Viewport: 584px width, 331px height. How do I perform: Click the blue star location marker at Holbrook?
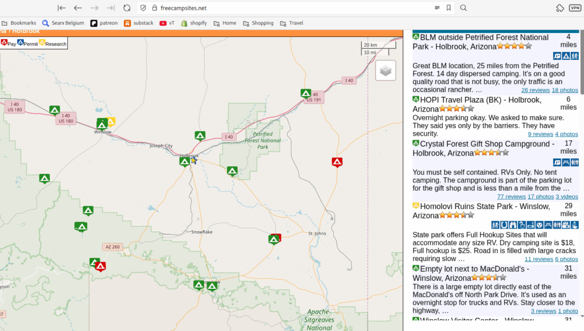(194, 160)
